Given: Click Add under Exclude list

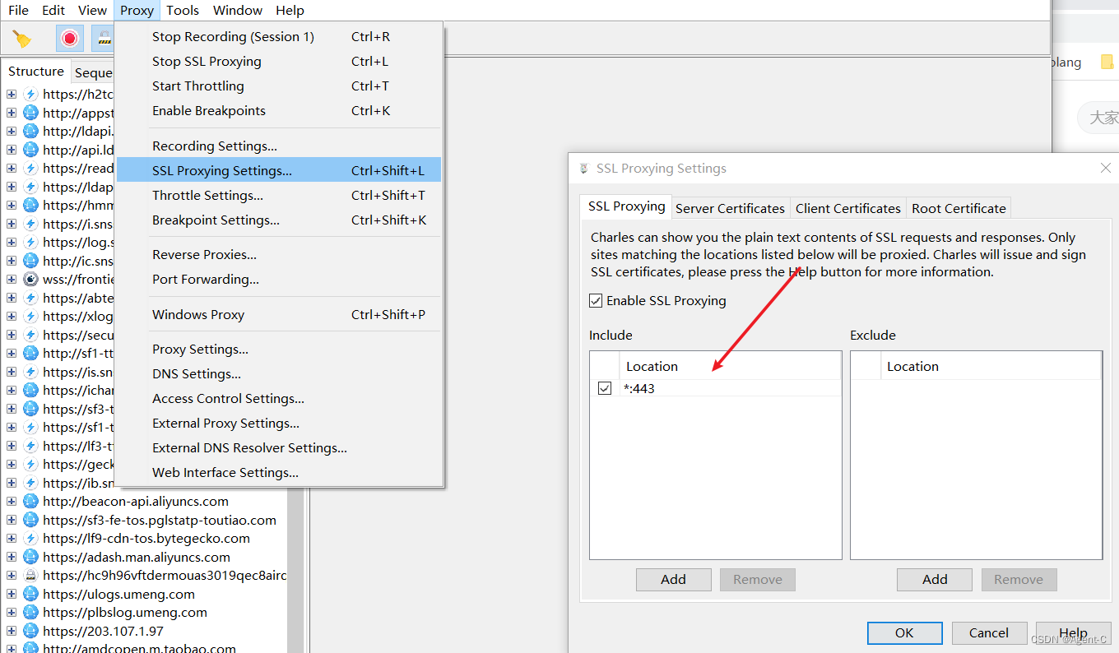Looking at the screenshot, I should pyautogui.click(x=935, y=579).
